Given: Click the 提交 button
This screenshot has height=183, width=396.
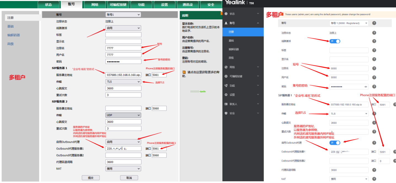Looking at the screenshot, I should pyautogui.click(x=91, y=178).
